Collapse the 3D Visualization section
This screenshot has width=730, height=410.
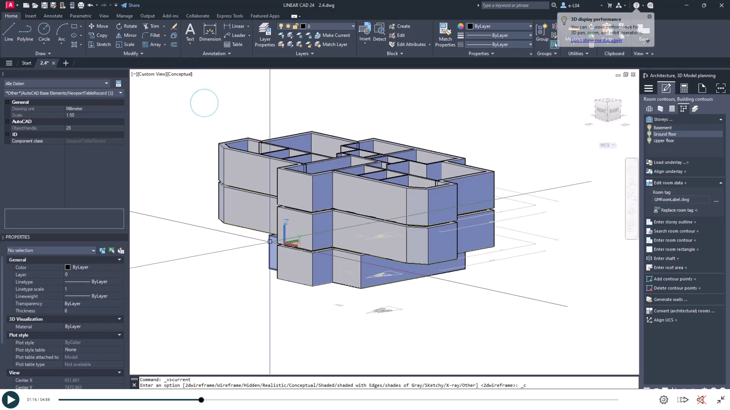tap(119, 319)
